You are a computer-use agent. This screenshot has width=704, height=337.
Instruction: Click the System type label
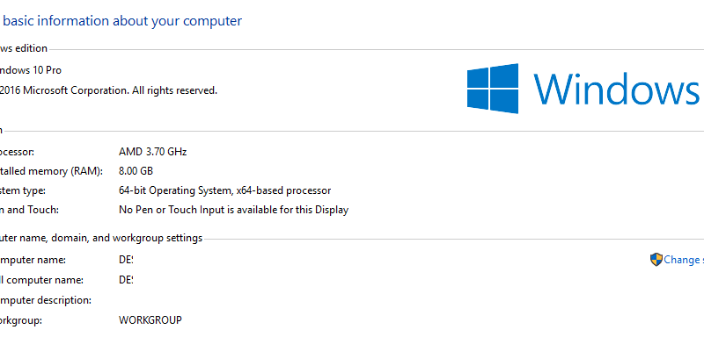[x=23, y=190]
